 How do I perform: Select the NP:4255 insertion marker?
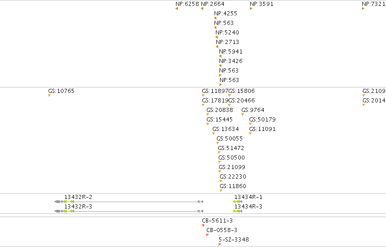[x=215, y=18]
